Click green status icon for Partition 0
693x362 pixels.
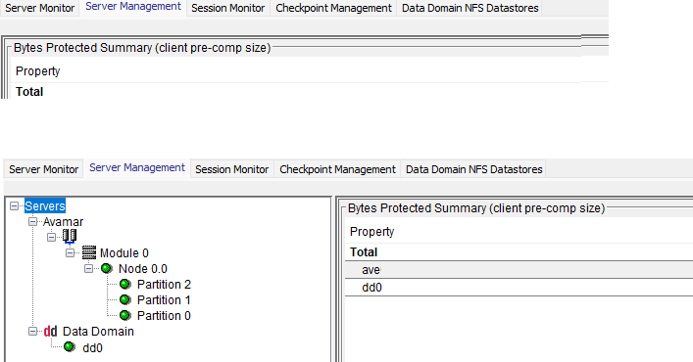[125, 316]
